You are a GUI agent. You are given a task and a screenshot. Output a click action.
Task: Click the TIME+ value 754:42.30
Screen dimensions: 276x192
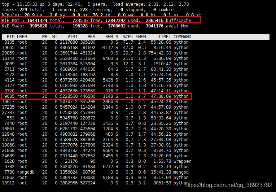click(x=160, y=53)
